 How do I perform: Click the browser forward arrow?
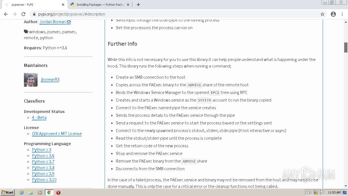pos(15,14)
